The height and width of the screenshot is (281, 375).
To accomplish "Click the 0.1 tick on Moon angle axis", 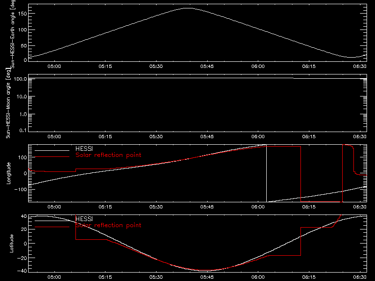I will click(x=23, y=130).
